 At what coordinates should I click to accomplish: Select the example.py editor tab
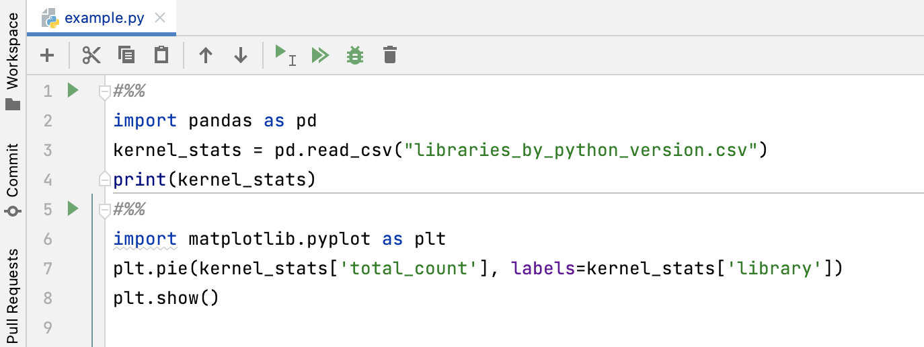[102, 18]
